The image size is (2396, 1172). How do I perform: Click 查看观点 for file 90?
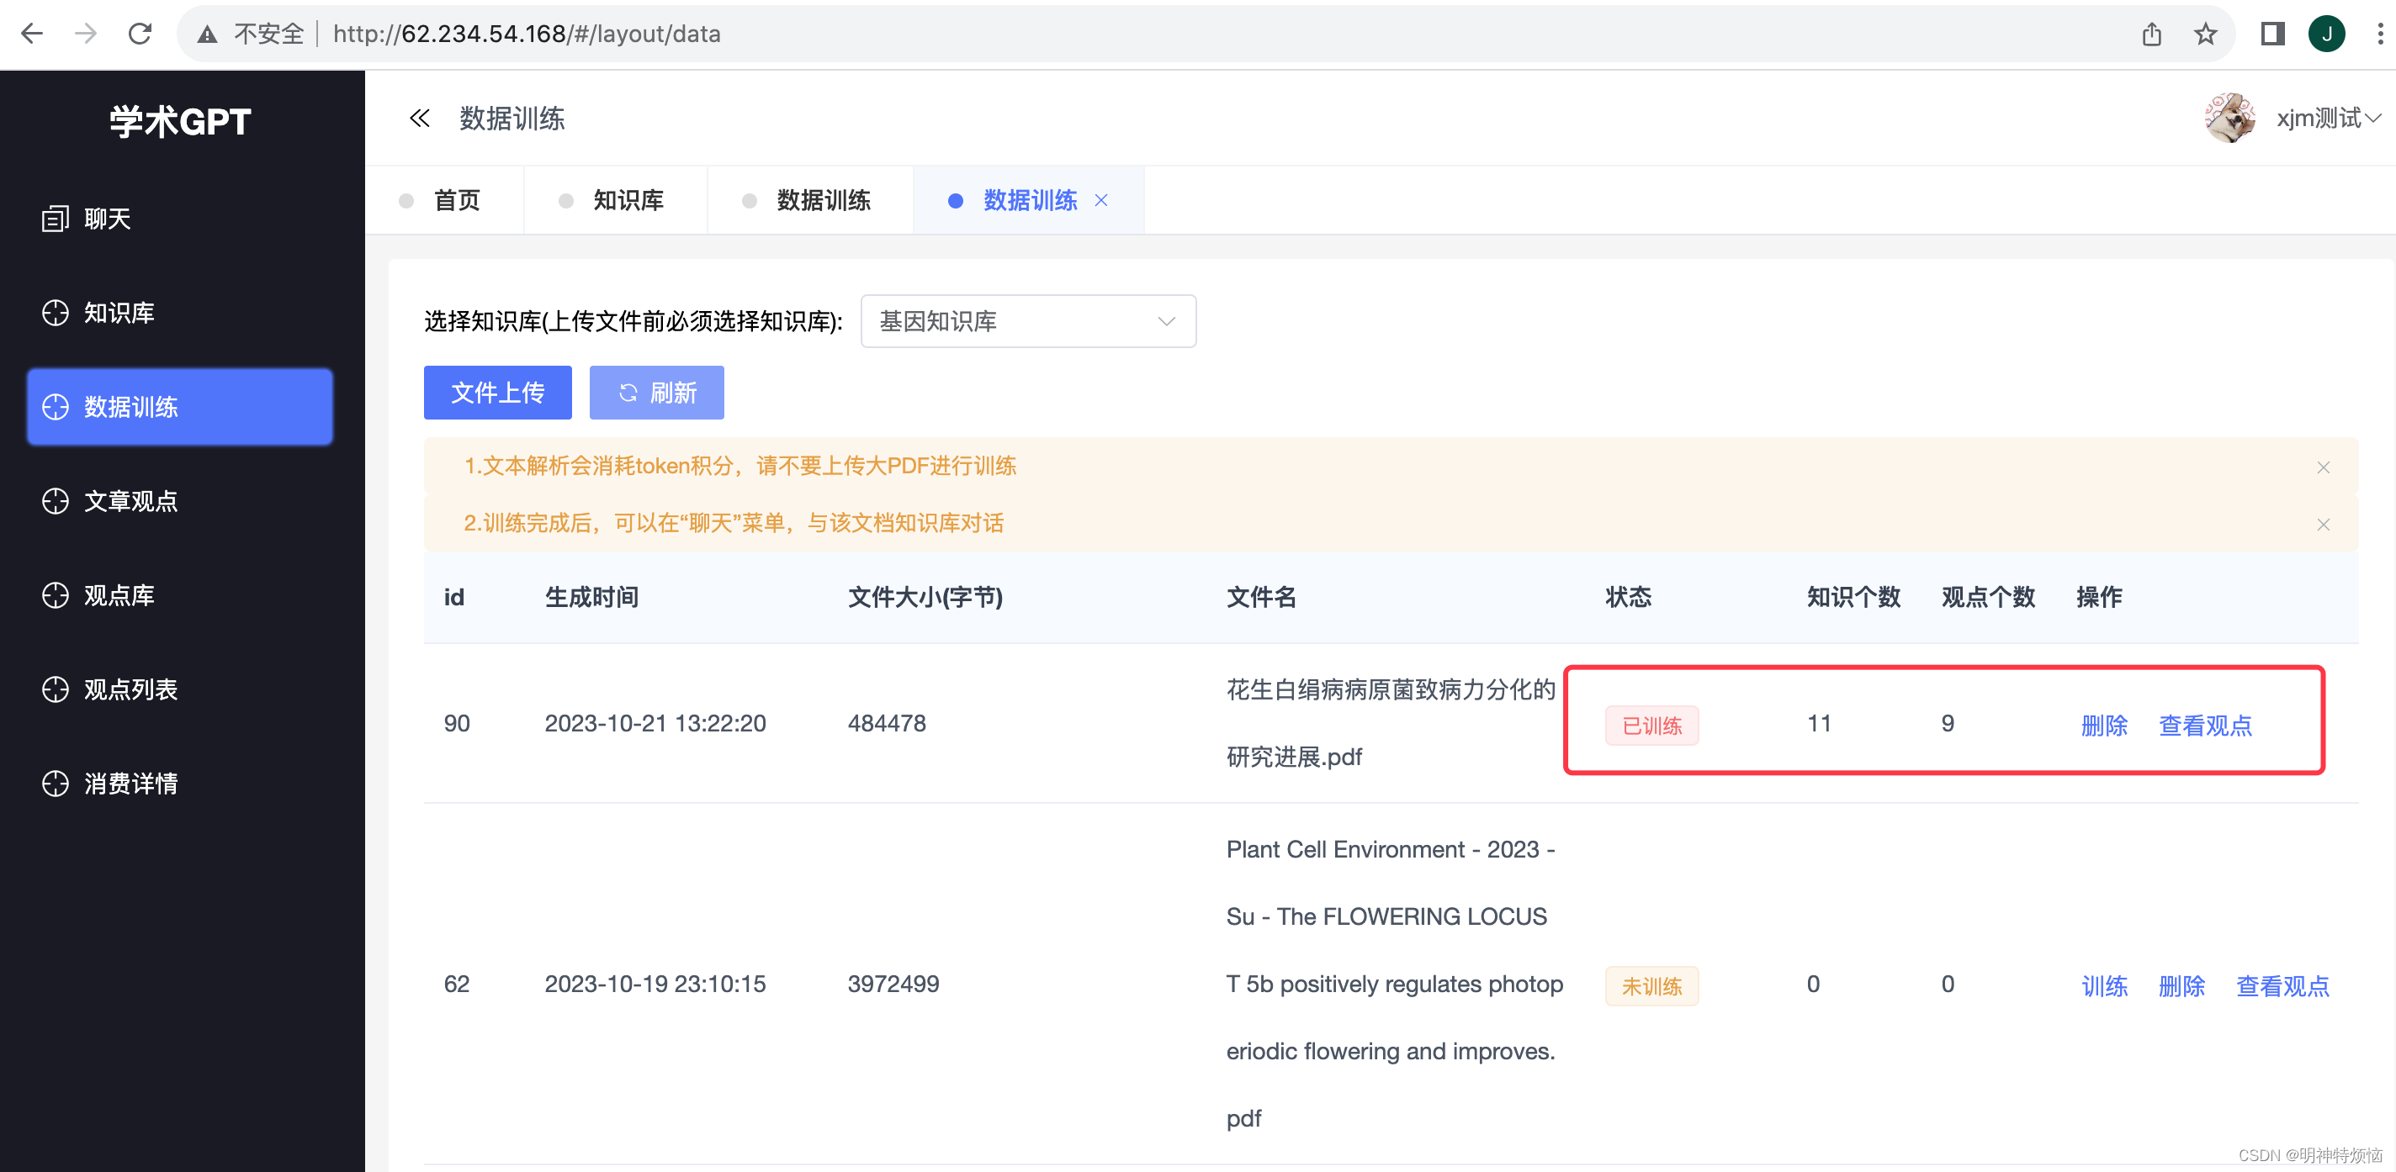click(x=2204, y=725)
